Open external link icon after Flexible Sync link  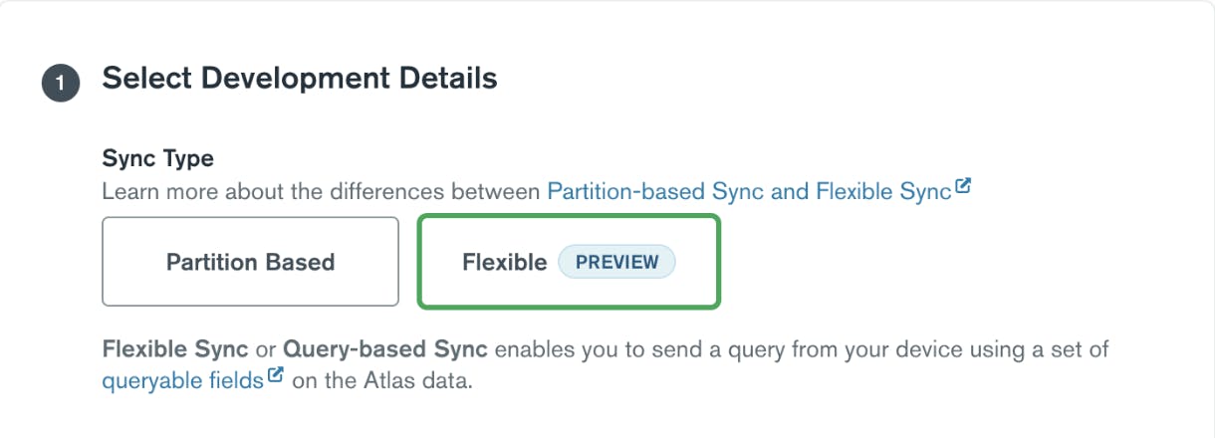click(963, 187)
